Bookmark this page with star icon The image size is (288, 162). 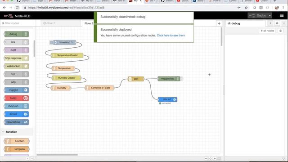(246, 8)
